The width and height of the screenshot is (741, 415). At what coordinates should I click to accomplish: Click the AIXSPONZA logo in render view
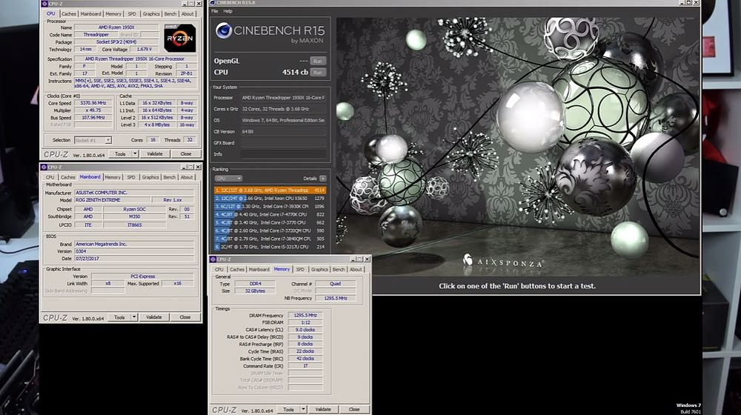[503, 260]
